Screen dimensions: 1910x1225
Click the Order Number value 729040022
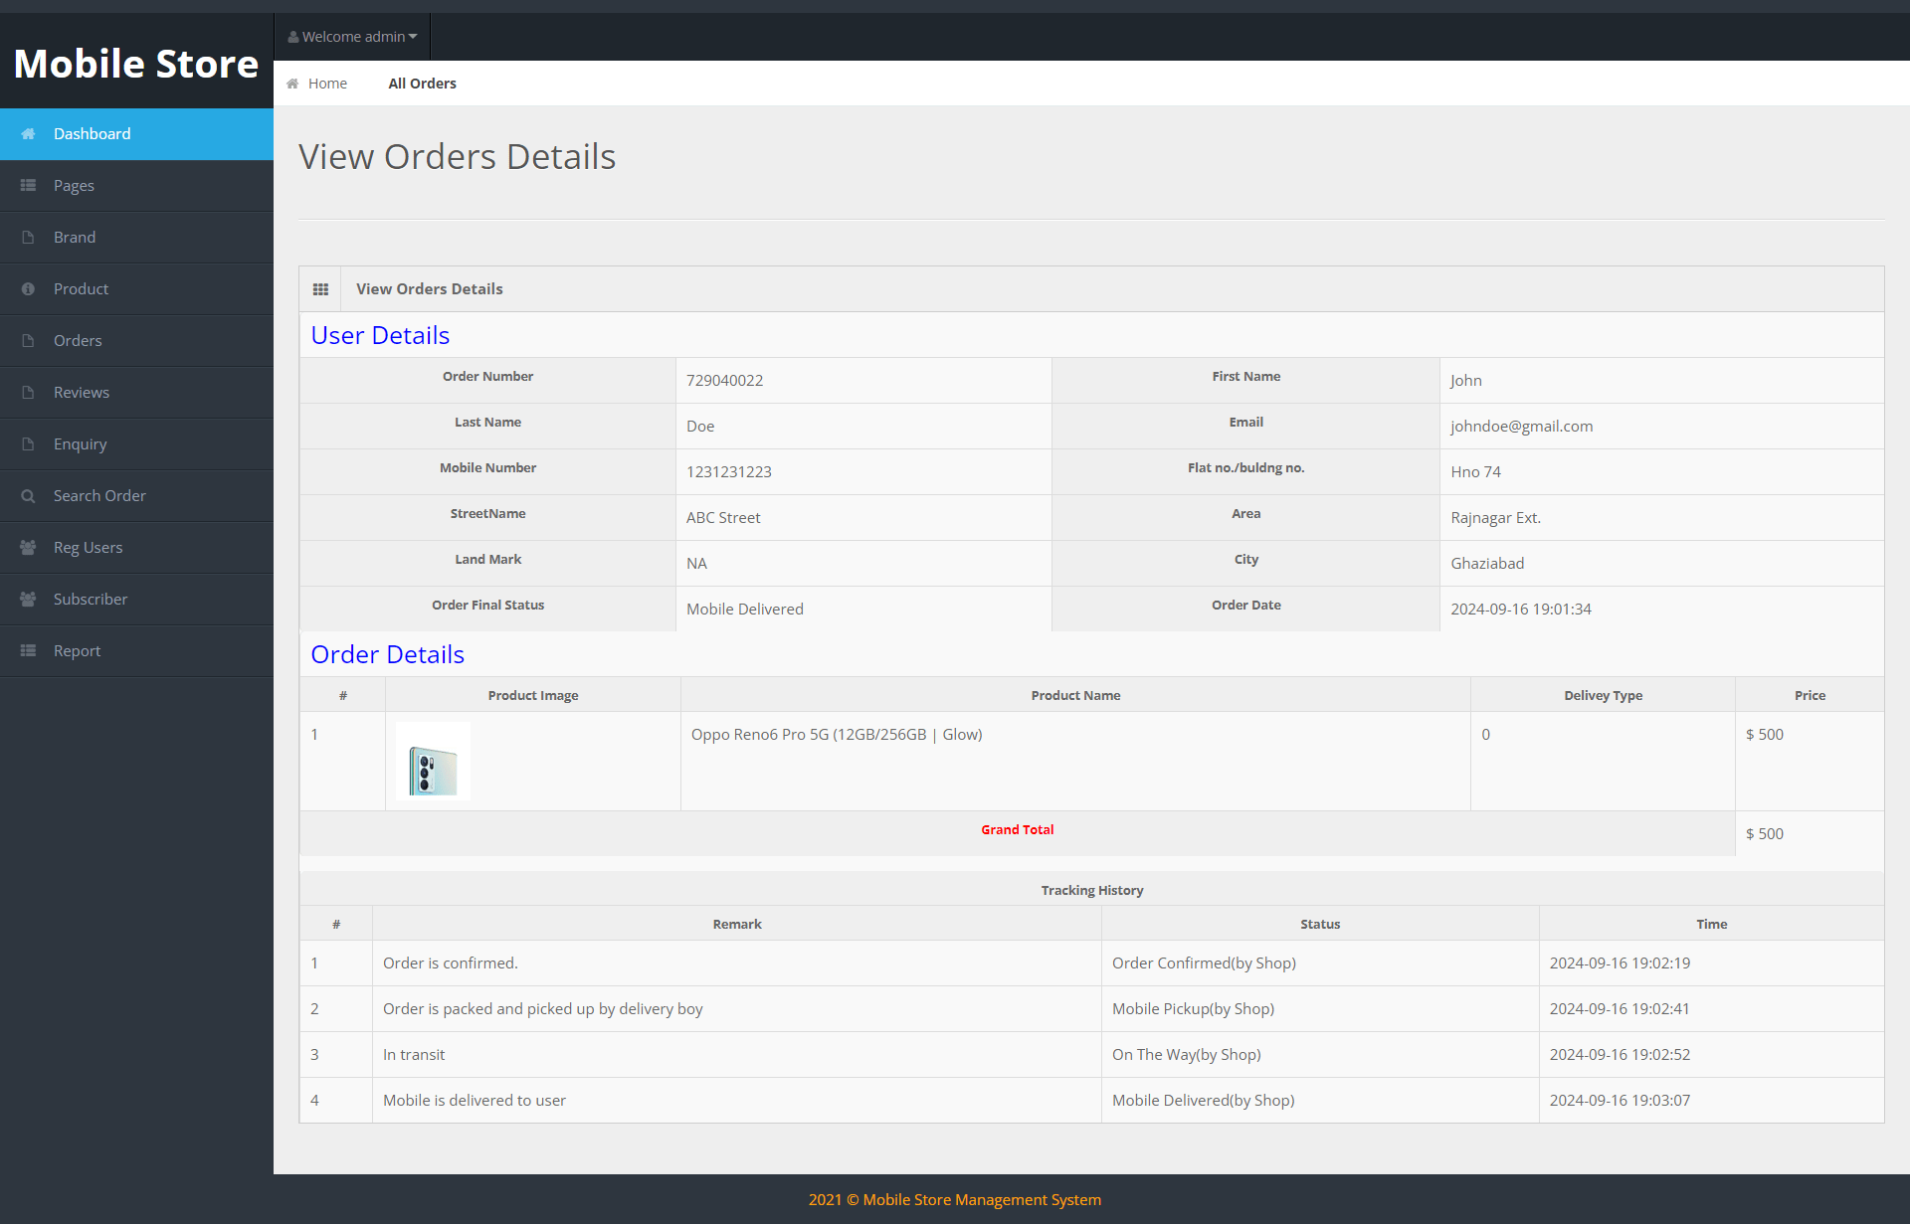[725, 380]
